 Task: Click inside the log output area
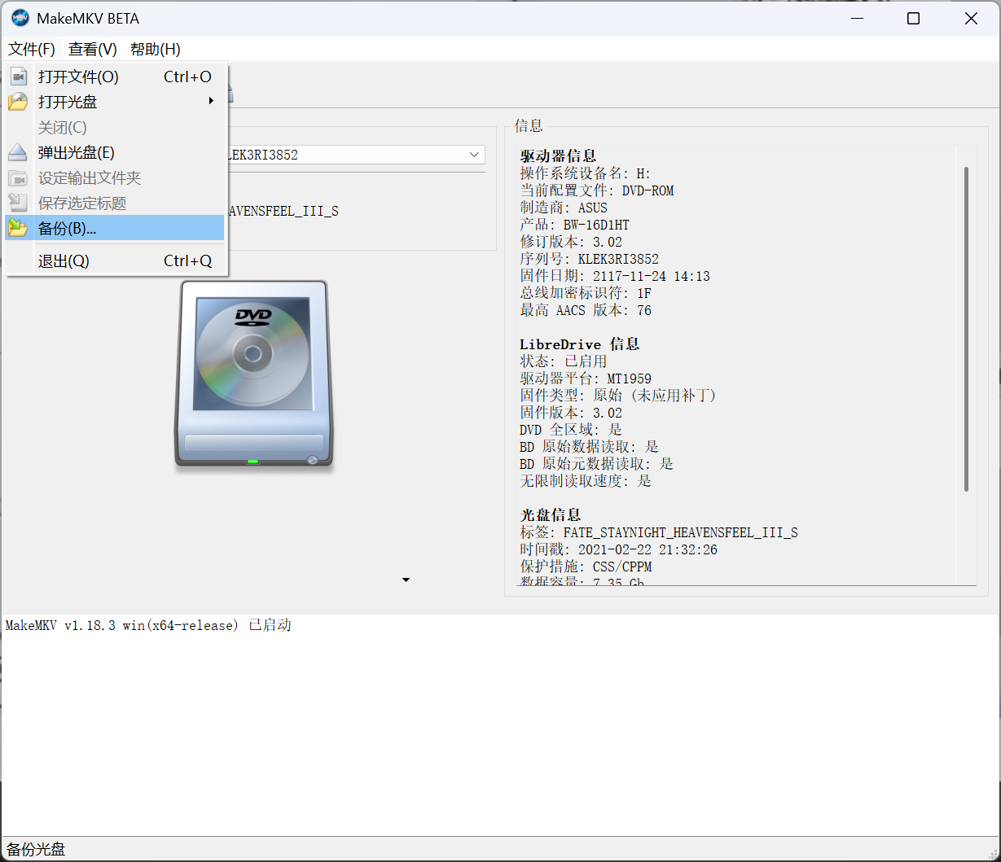click(x=500, y=724)
